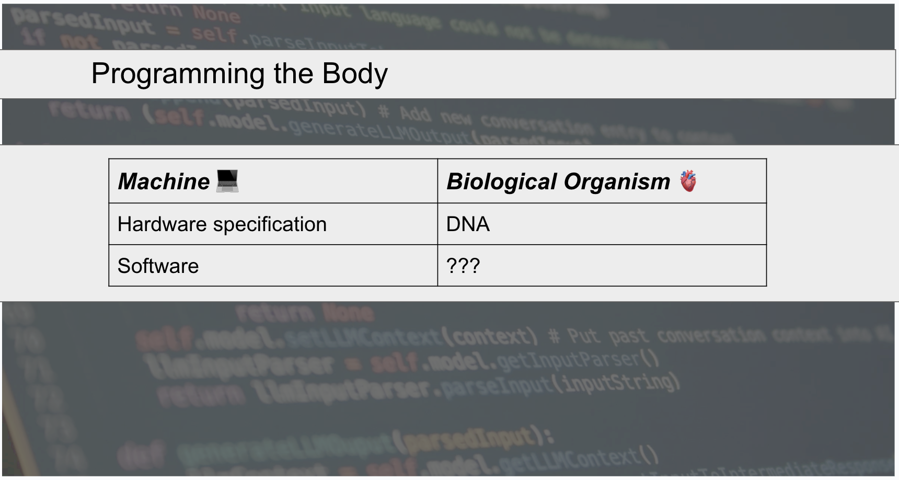Click the parsedInput = self code line

coord(125,26)
